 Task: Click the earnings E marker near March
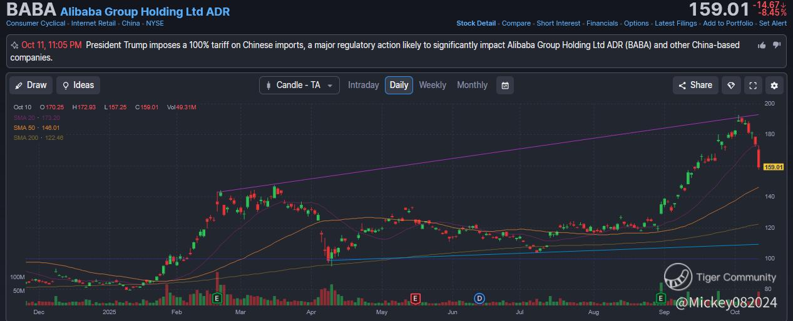tap(218, 298)
